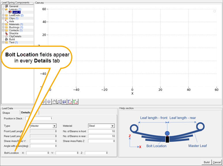This screenshot has height=166, width=223.
Task: Select the Details tab
Action: pyautogui.click(x=26, y=112)
